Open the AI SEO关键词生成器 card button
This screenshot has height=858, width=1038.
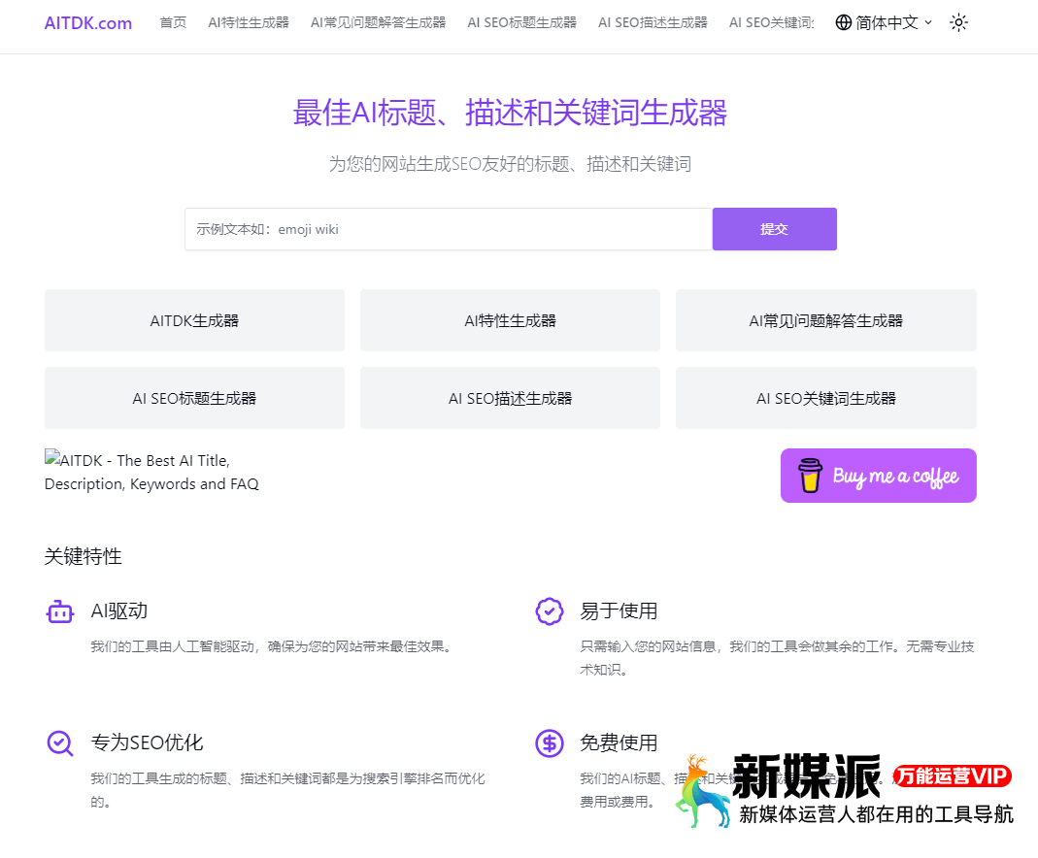coord(825,398)
